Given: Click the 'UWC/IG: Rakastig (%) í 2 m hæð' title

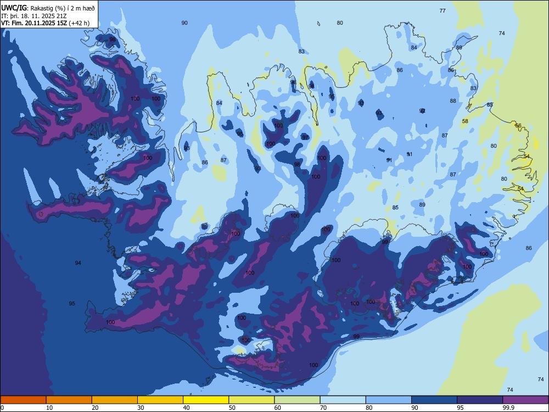Looking at the screenshot, I should [48, 8].
